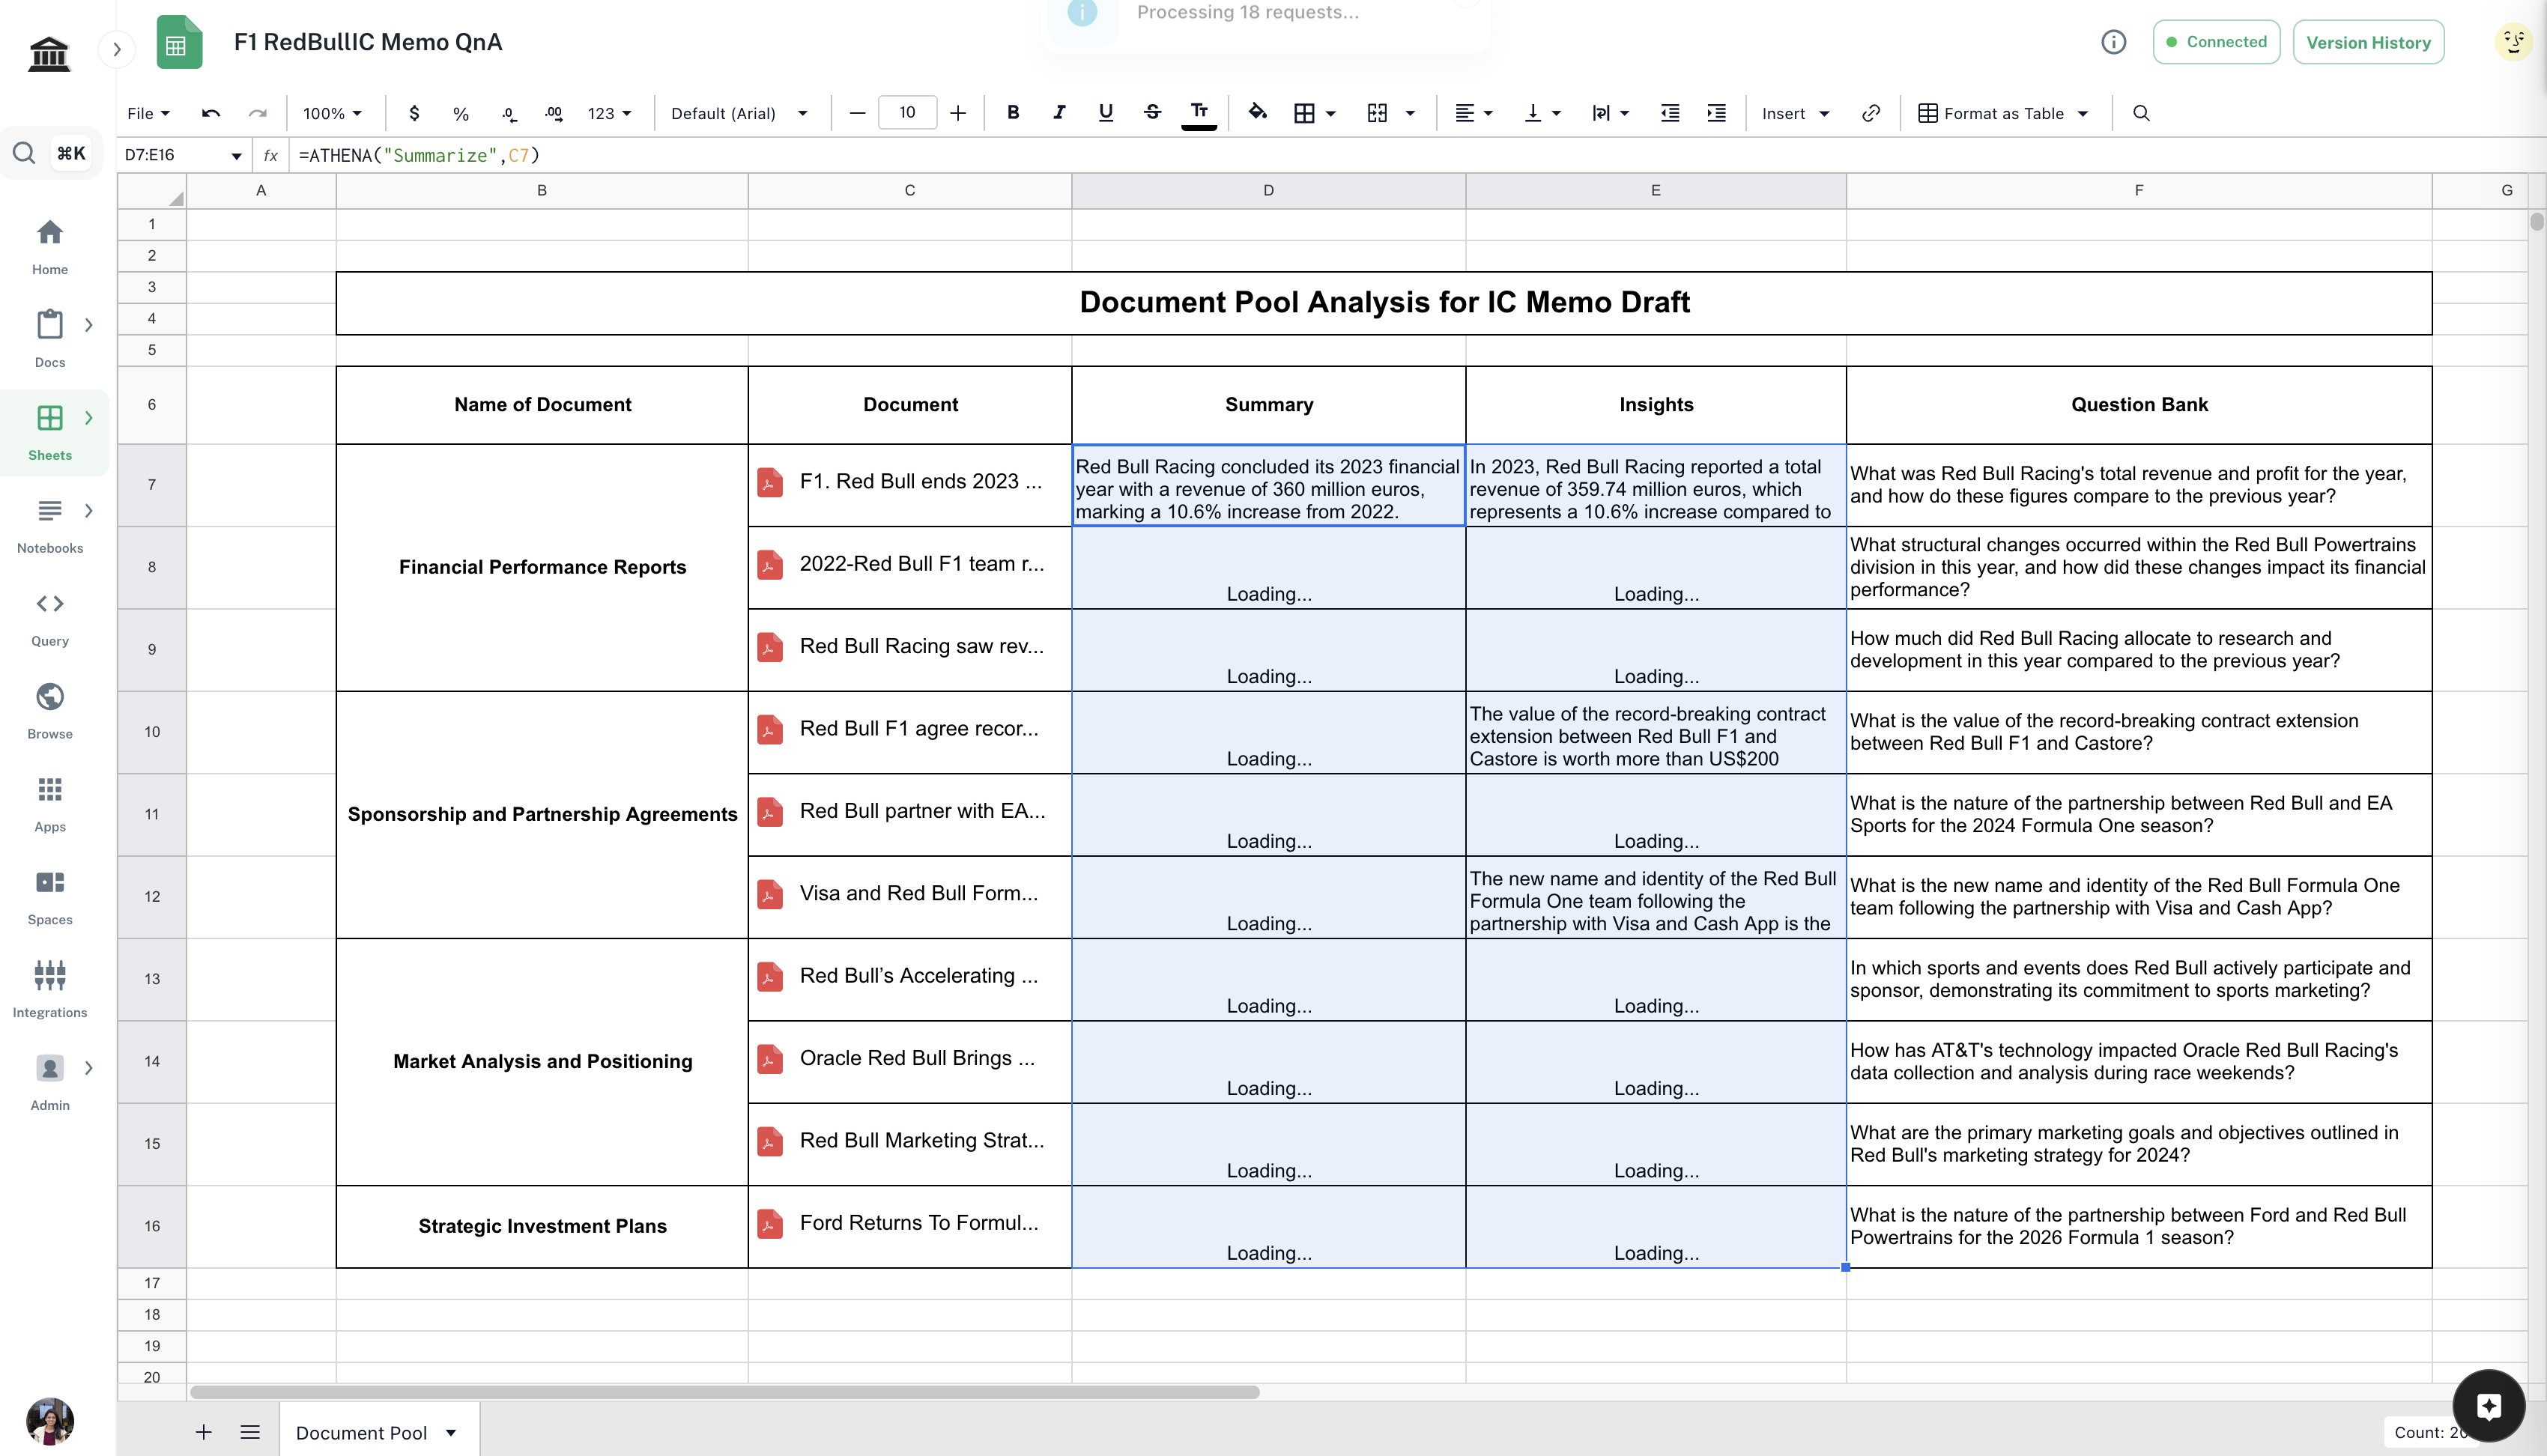
Task: Open Default (Arial) font dropdown
Action: point(739,113)
